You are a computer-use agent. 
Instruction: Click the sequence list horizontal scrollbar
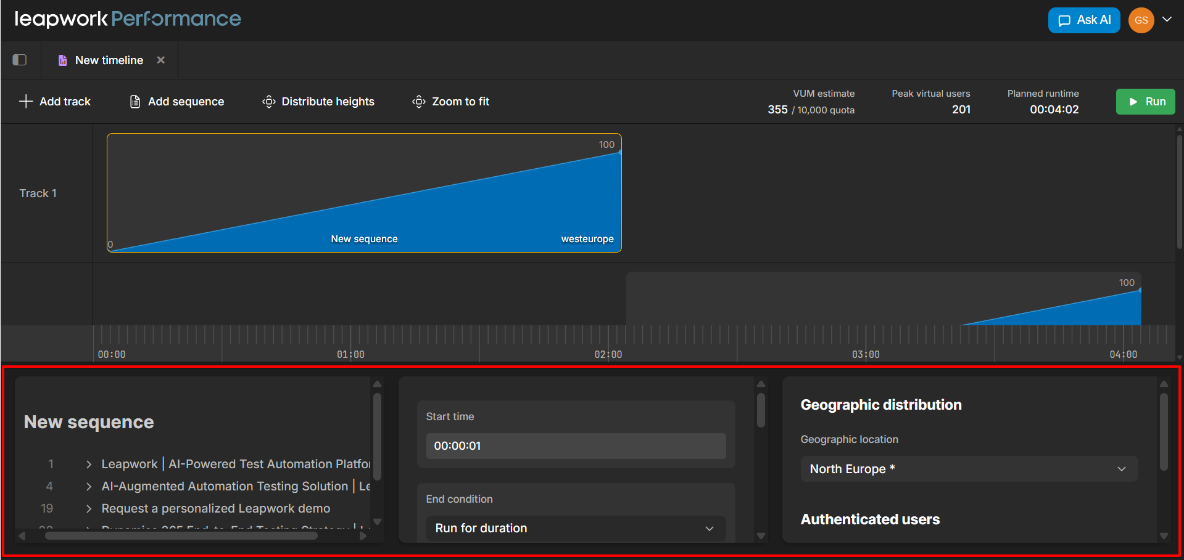[x=181, y=536]
